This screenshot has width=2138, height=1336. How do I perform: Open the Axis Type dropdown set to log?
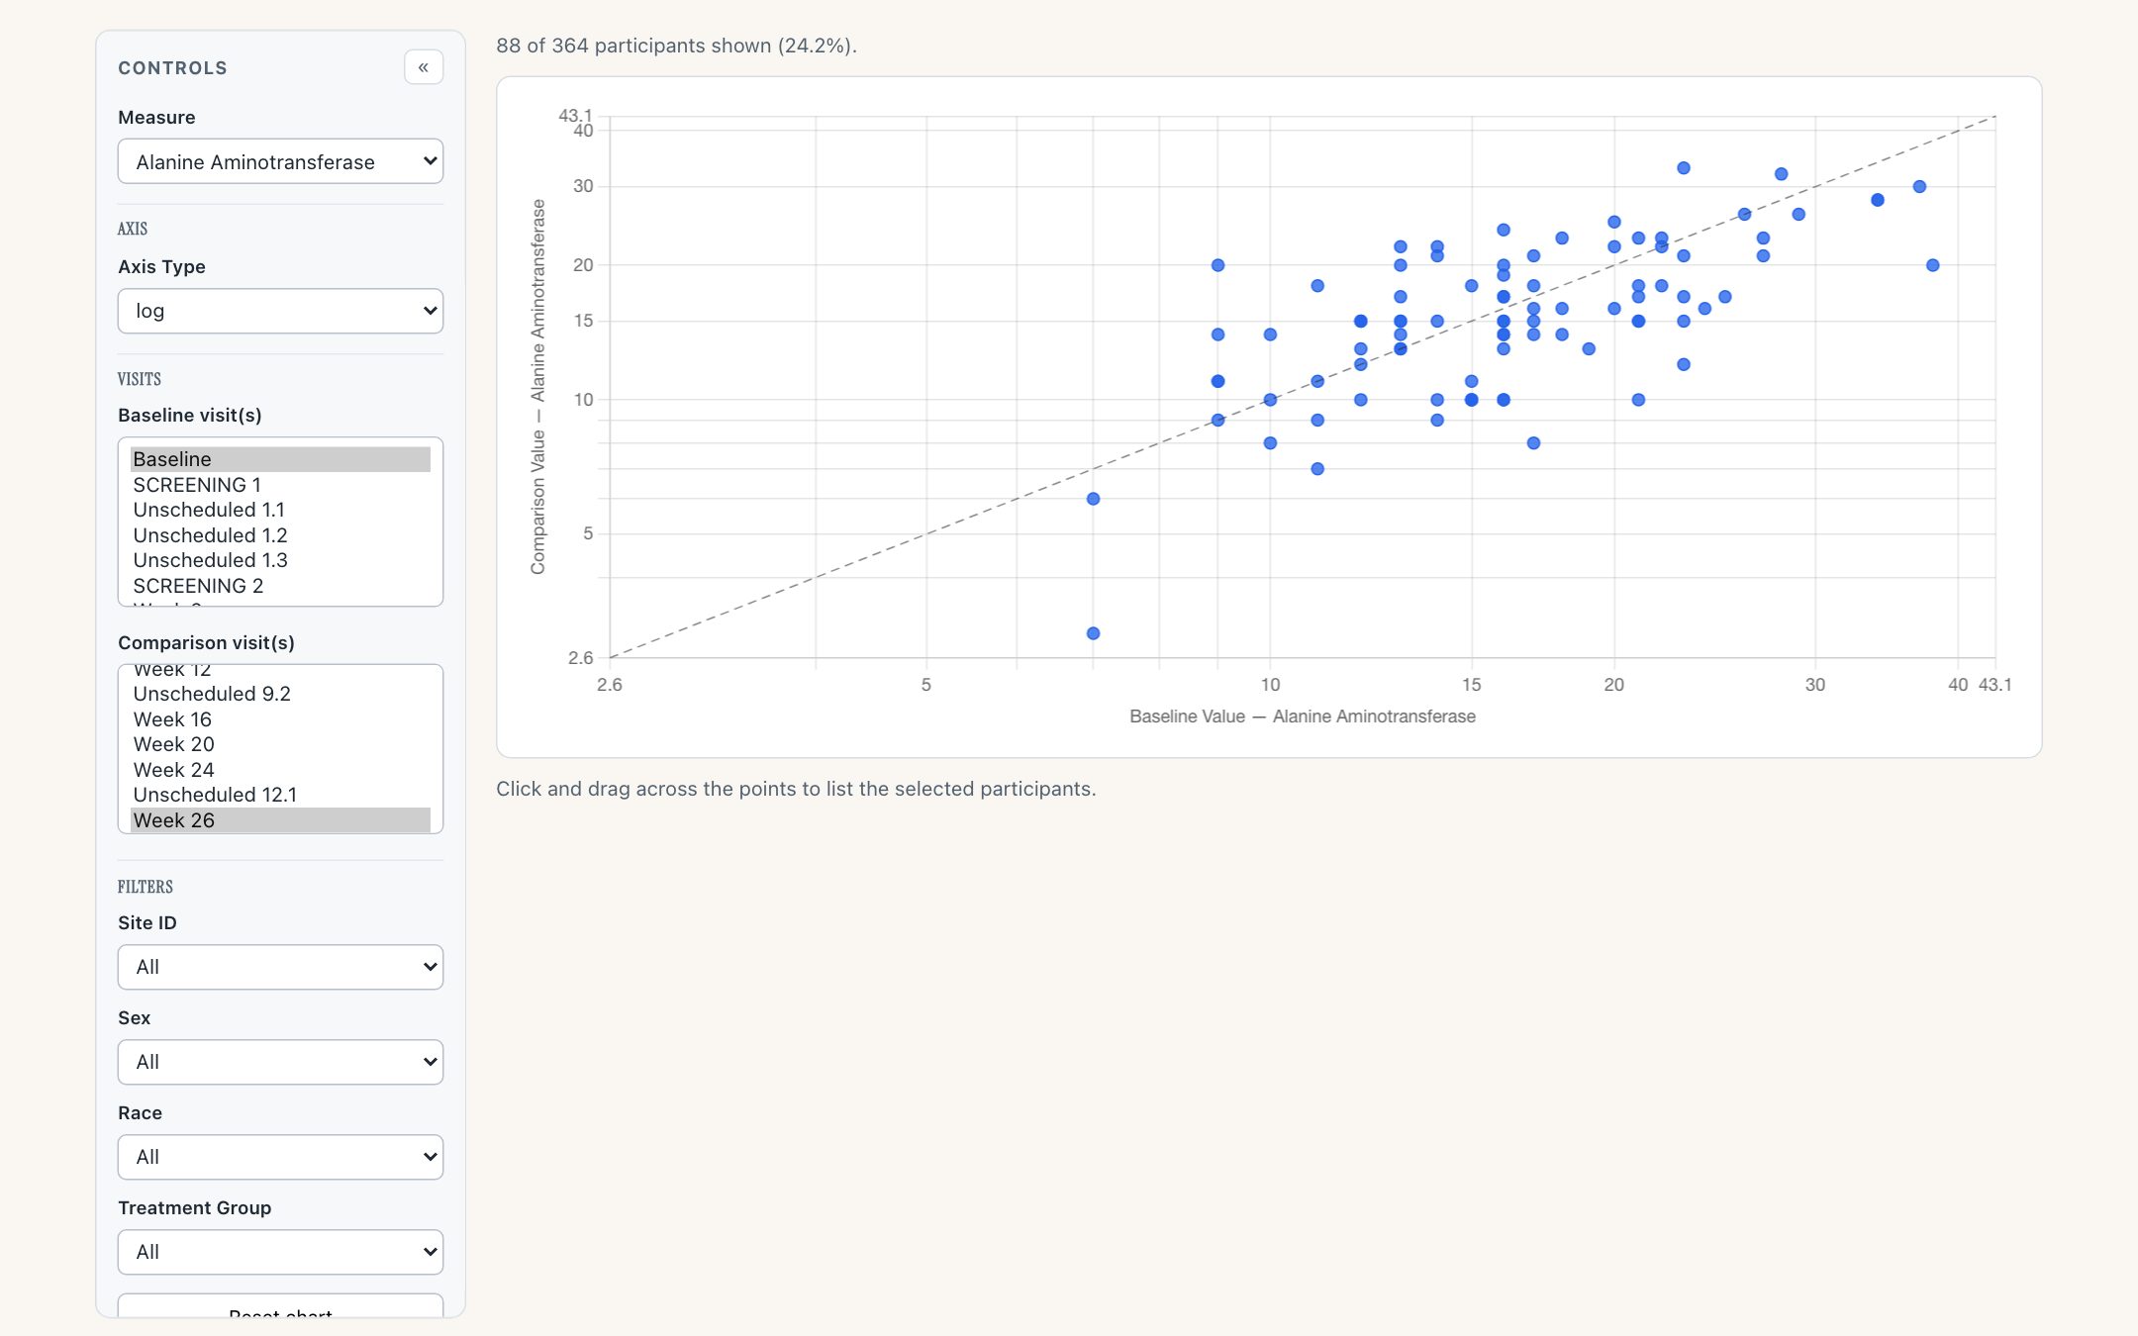(280, 311)
